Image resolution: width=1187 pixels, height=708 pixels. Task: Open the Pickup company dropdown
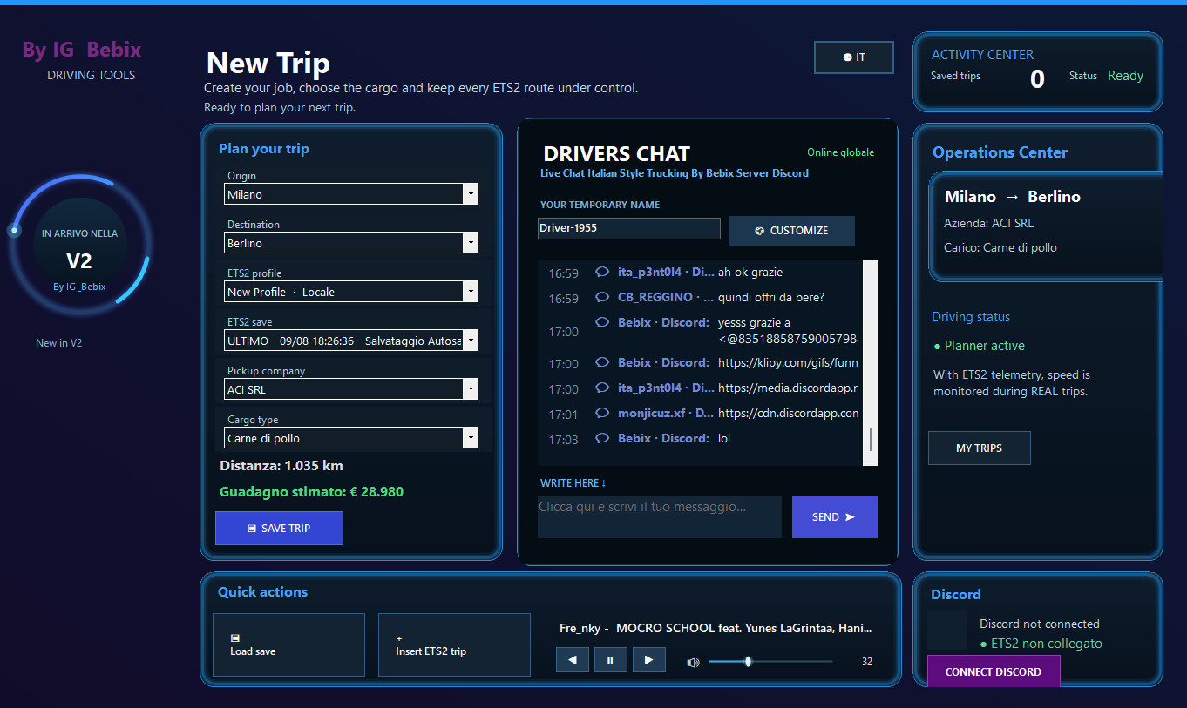tap(351, 389)
